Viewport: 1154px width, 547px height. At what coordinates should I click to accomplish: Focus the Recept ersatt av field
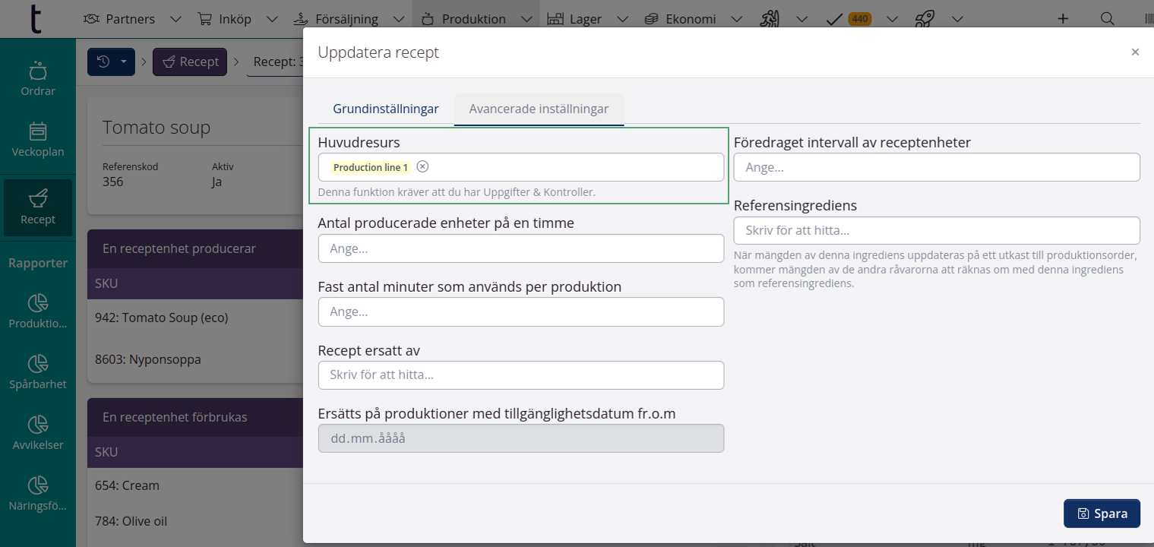(520, 375)
